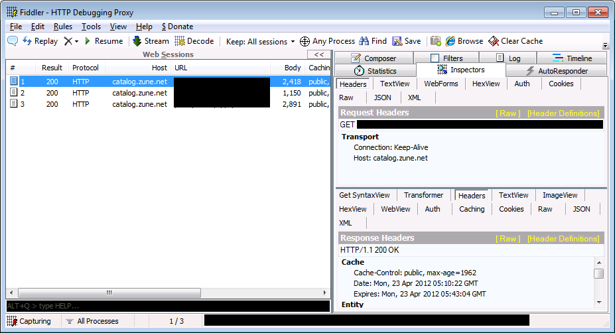Click the Host: catalog.zune.net request header

click(391, 158)
